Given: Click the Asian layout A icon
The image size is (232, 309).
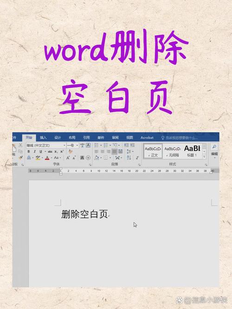Looking at the screenshot, I should click(117, 158).
